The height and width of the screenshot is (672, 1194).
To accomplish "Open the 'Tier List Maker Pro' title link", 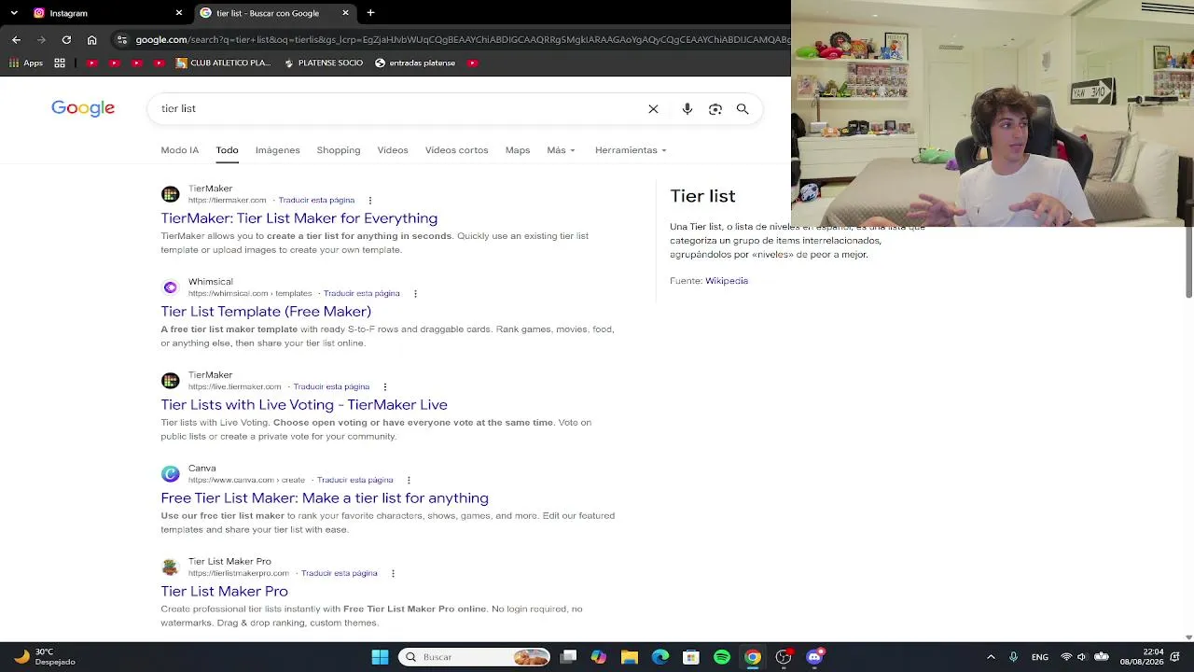I will [224, 592].
